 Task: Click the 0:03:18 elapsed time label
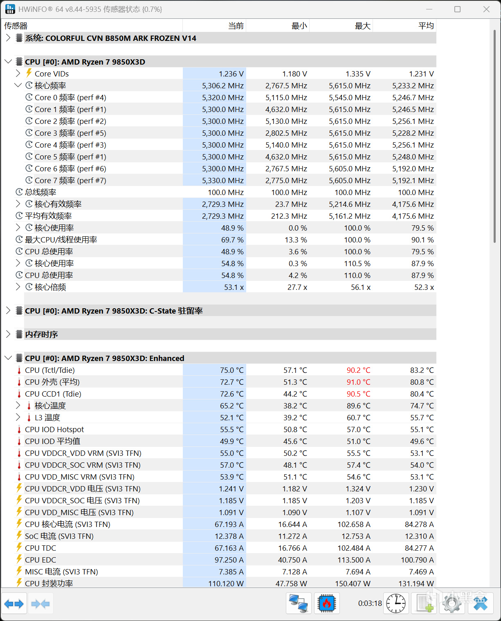pyautogui.click(x=370, y=603)
